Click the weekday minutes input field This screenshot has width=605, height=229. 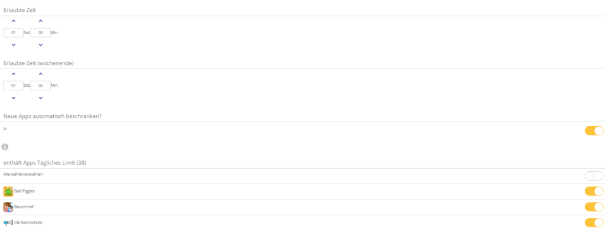(x=41, y=33)
